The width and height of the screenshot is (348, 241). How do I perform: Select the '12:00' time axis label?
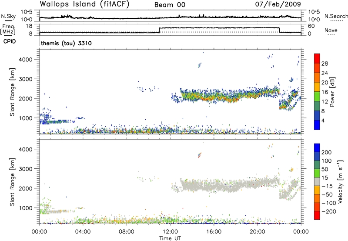click(x=170, y=232)
